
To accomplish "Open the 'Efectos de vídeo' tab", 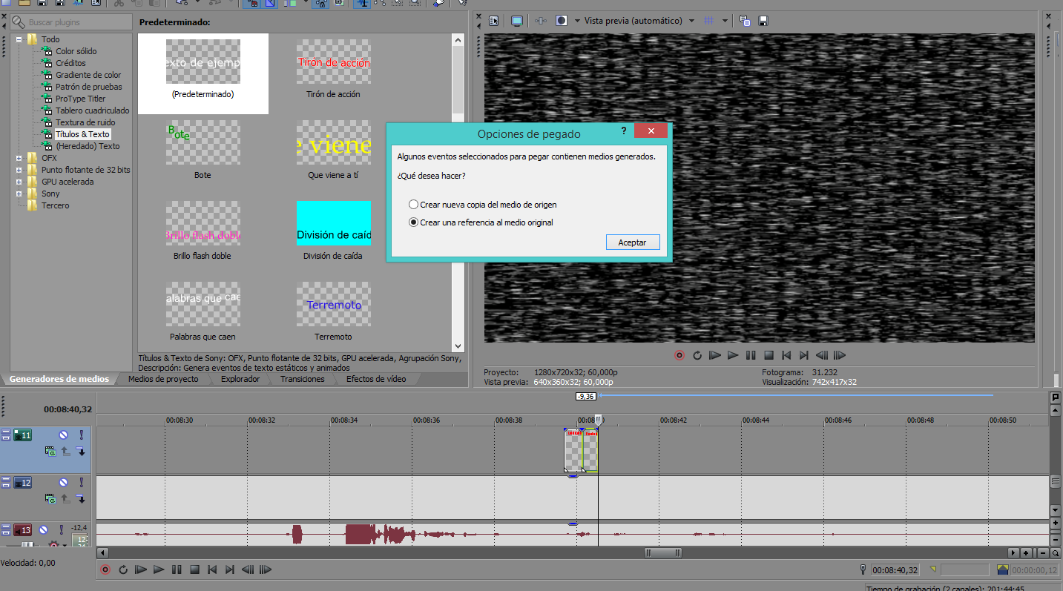I will tap(376, 379).
